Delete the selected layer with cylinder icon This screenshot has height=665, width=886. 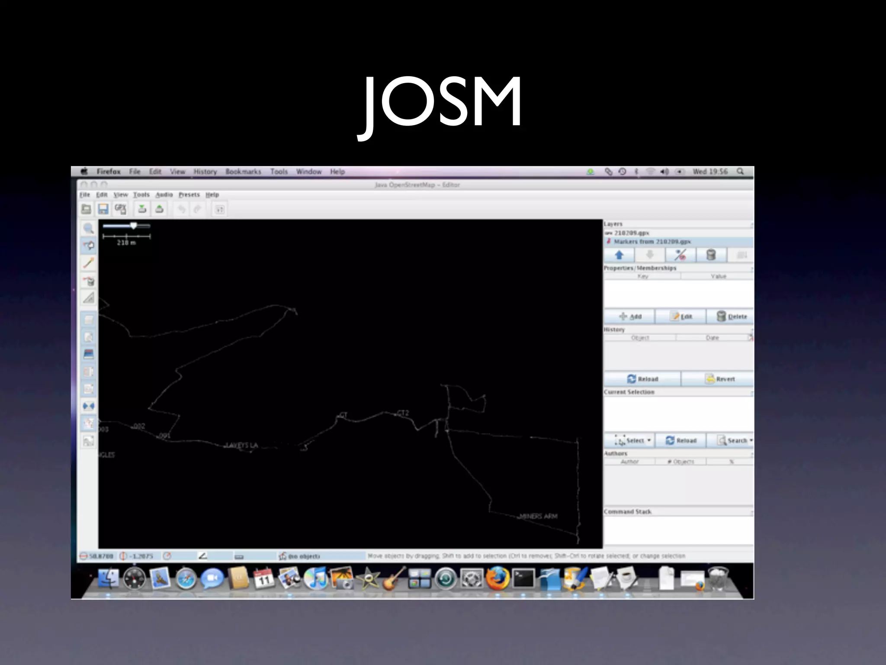tap(711, 255)
